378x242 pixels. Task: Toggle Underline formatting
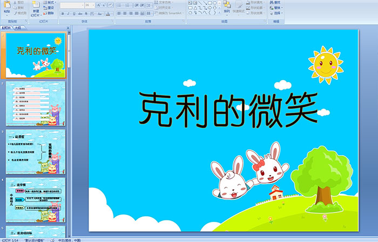[x=74, y=13]
